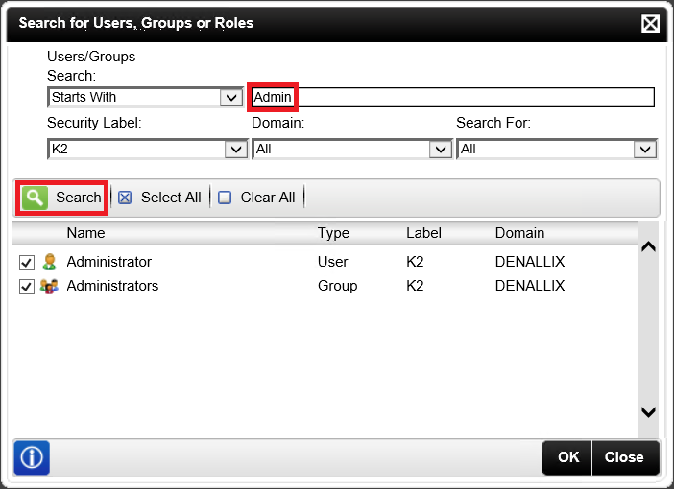The height and width of the screenshot is (489, 674).
Task: Sort by the Name column header
Action: [86, 233]
